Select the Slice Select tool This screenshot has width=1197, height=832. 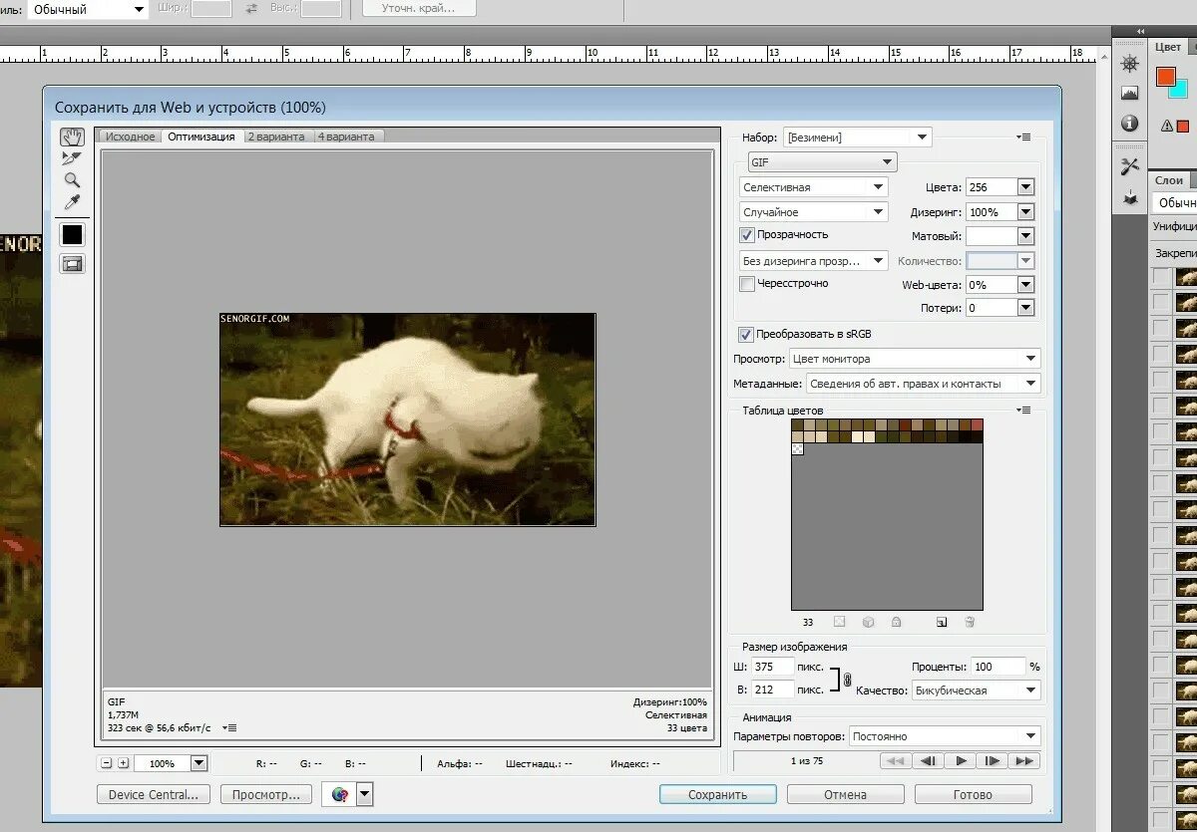72,158
